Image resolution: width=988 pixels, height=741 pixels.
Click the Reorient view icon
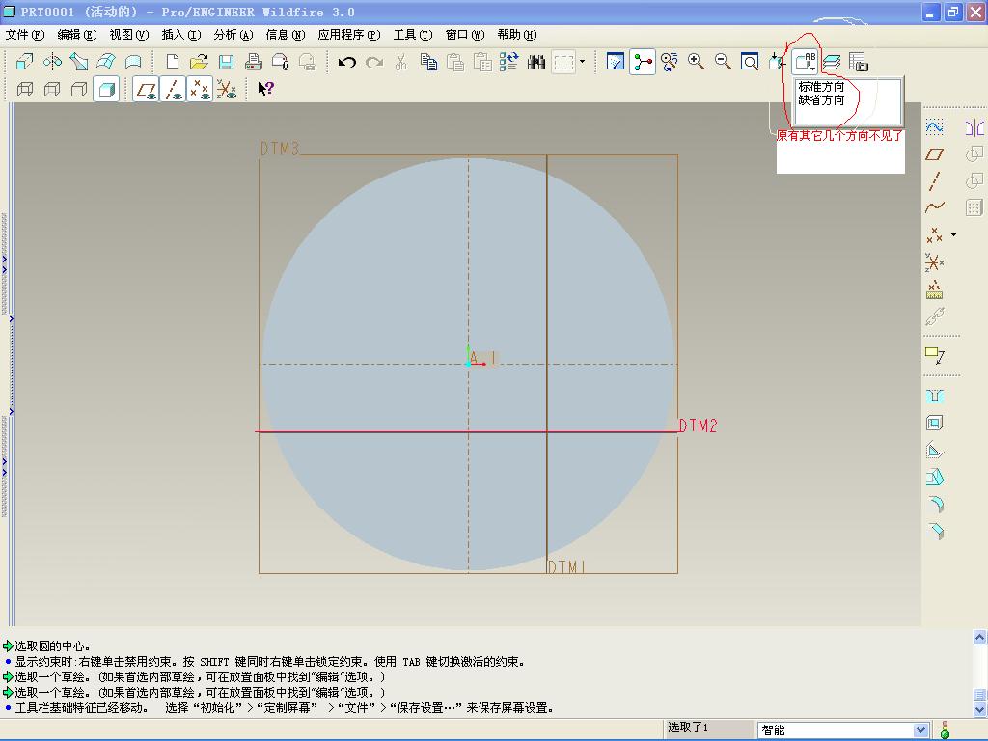click(670, 62)
